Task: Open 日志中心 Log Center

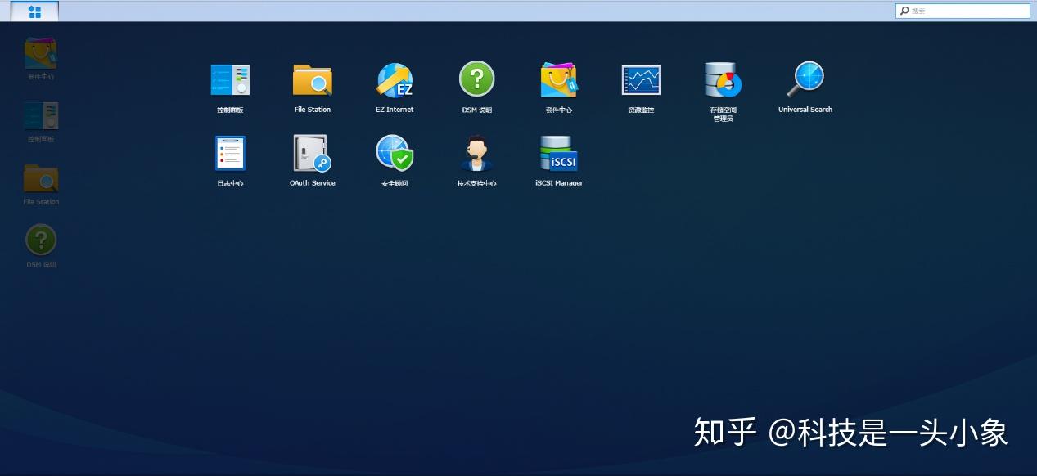Action: (x=230, y=153)
